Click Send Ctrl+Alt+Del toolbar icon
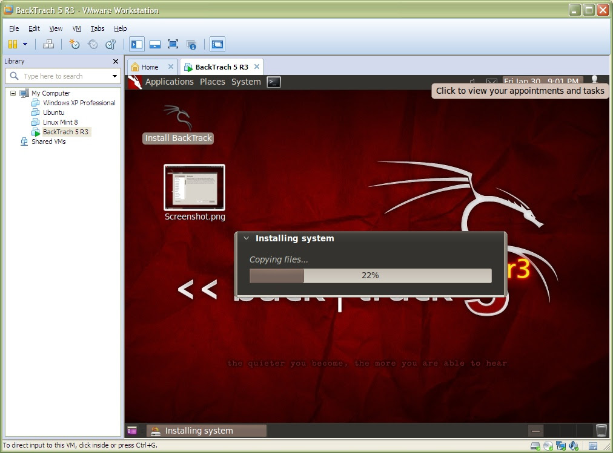Viewport: 613px width, 453px height. (48, 44)
